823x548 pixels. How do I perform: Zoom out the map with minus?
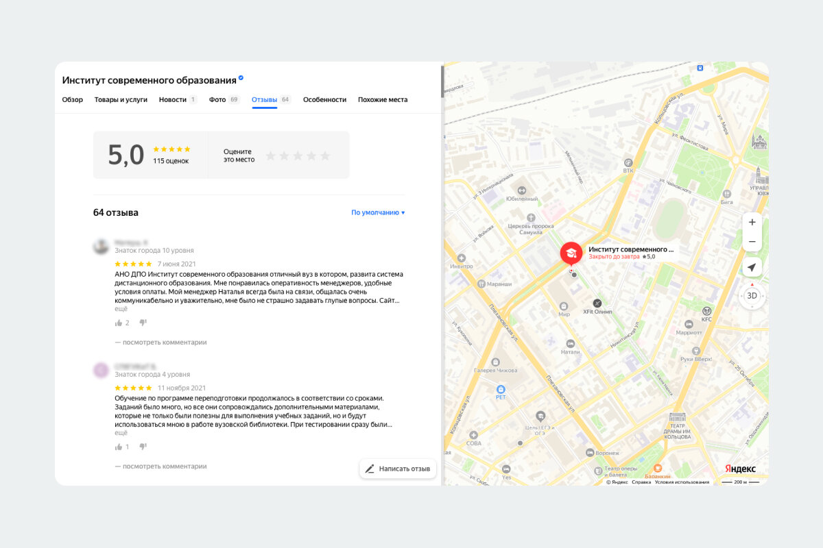tap(752, 242)
